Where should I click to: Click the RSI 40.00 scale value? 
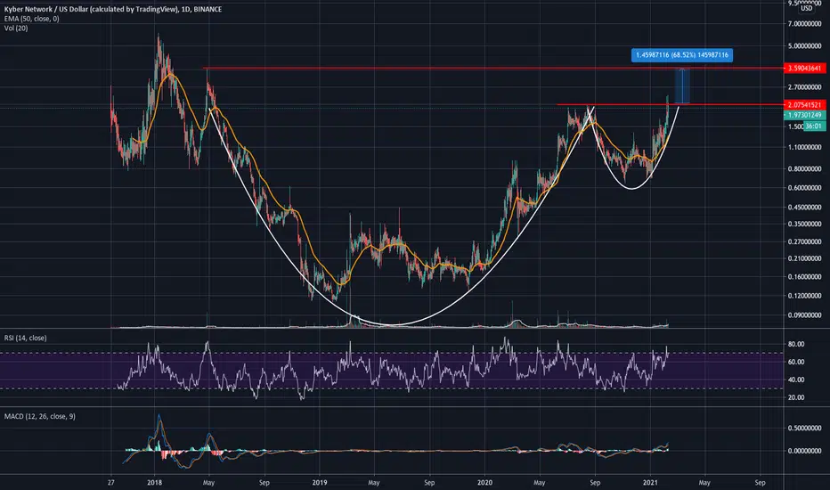tap(796, 380)
